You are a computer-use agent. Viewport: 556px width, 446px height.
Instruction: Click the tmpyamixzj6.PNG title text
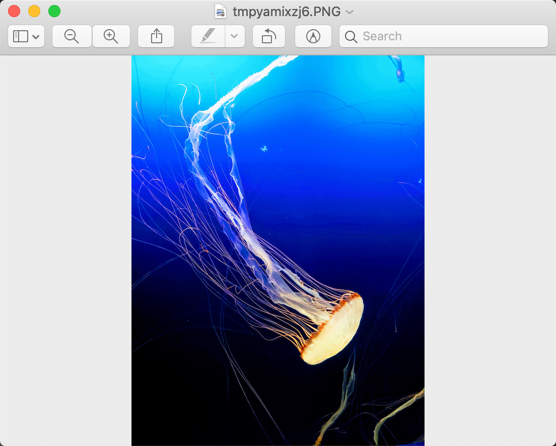287,12
